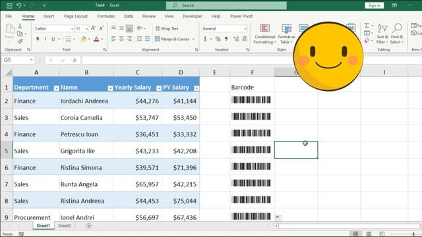Cut the selection with the scissors icon

(20, 26)
